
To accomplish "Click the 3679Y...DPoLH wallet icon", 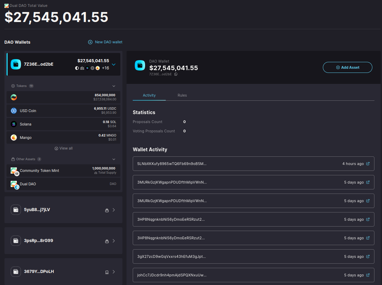I will (x=16, y=272).
